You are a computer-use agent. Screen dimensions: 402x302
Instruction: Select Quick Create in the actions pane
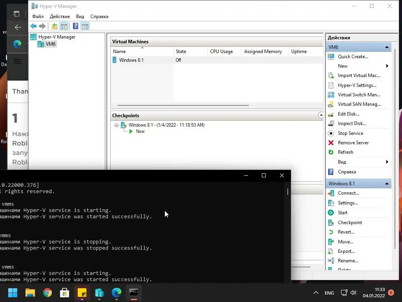353,57
